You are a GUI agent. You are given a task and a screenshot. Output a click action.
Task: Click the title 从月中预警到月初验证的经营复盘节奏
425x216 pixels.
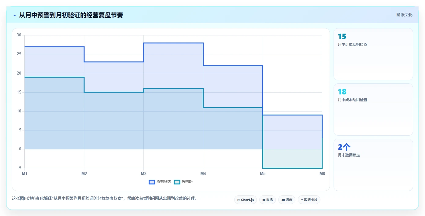[71, 15]
